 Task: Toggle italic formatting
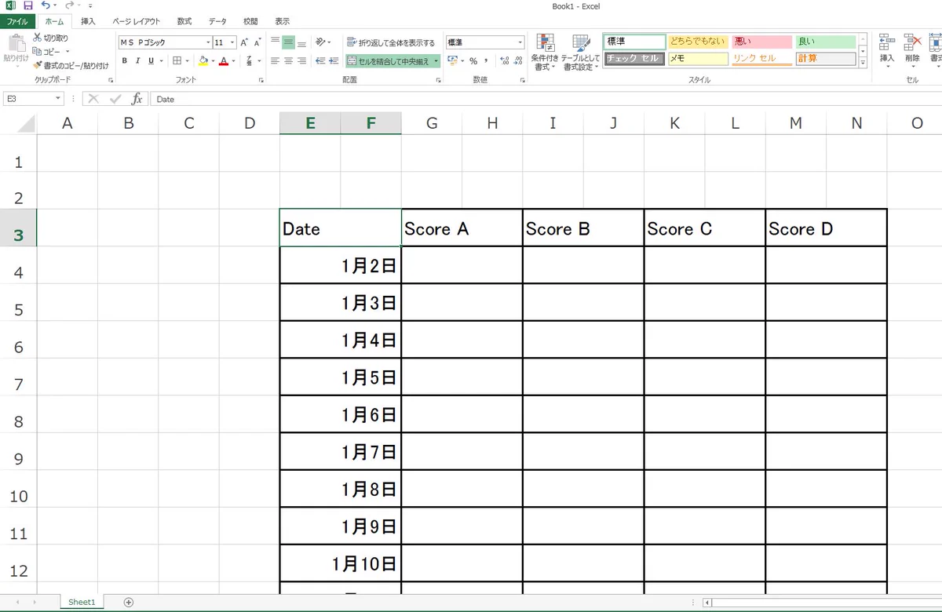tap(138, 60)
